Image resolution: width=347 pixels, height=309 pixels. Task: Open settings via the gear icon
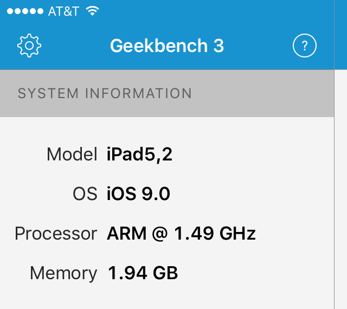coord(29,46)
